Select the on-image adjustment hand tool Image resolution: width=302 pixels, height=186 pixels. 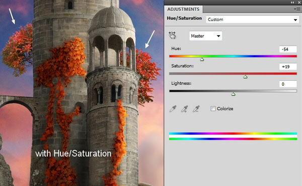172,35
